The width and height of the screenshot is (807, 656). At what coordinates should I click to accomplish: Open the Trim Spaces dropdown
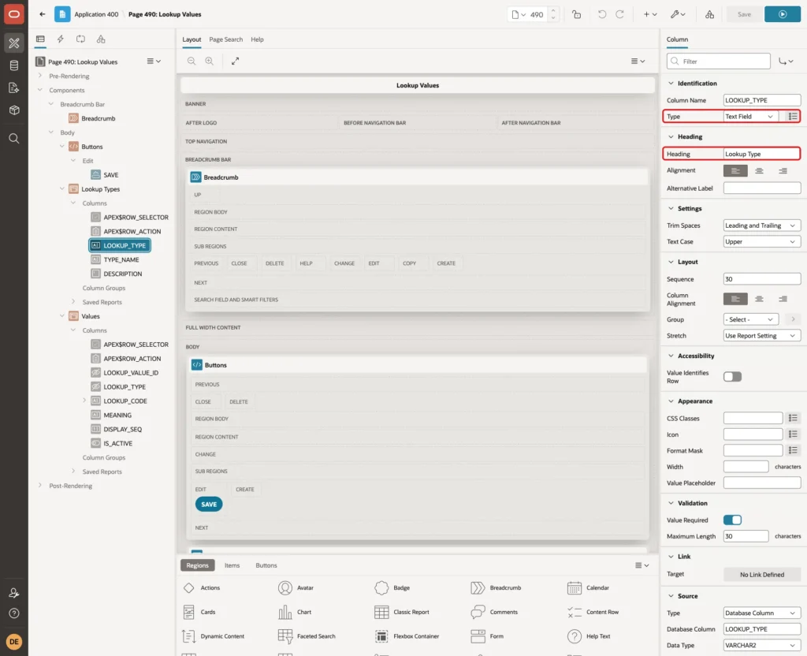coord(762,225)
